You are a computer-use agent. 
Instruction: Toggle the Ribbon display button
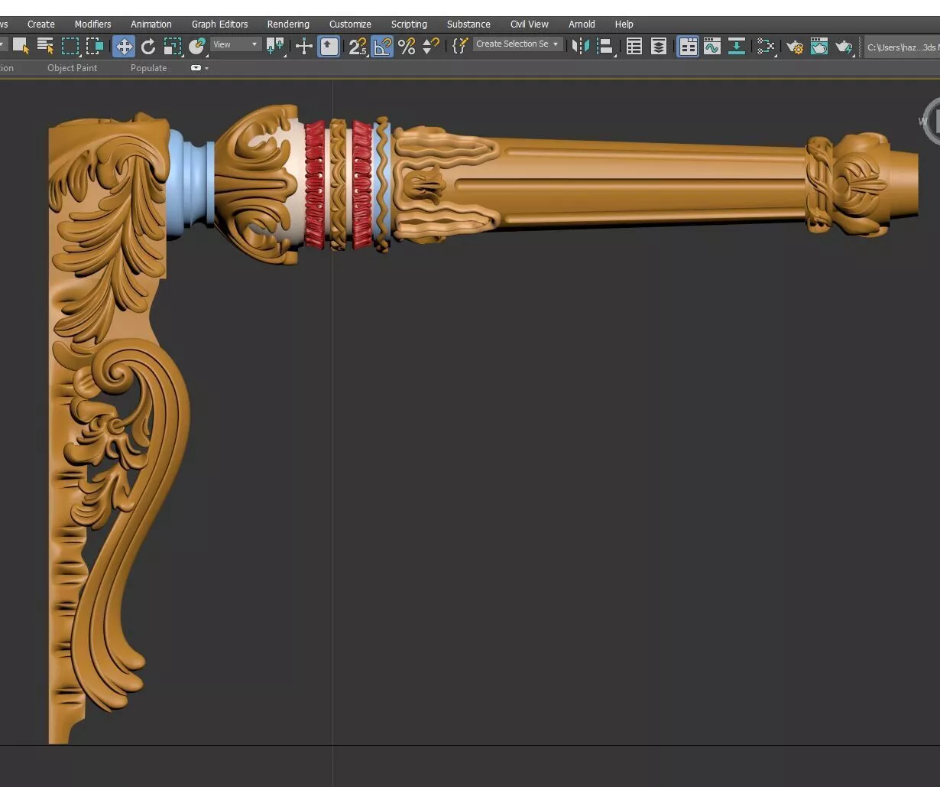click(688, 47)
